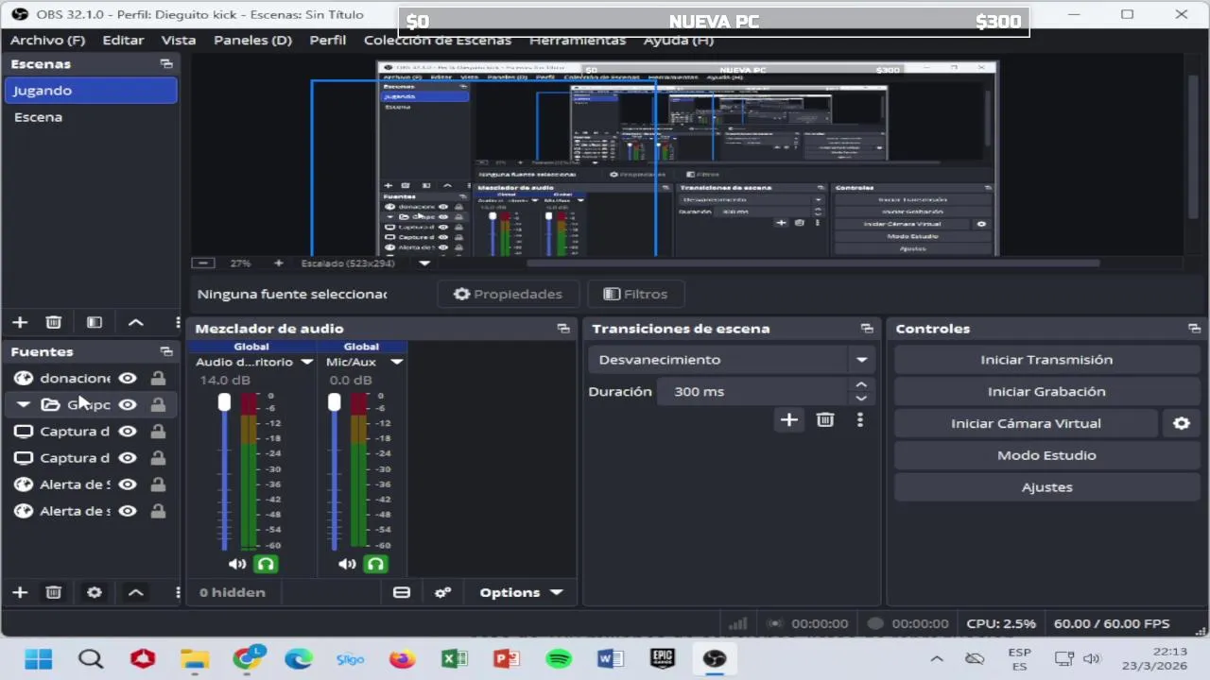1210x680 pixels.
Task: Open the mixer Options dropdown
Action: coord(521,592)
